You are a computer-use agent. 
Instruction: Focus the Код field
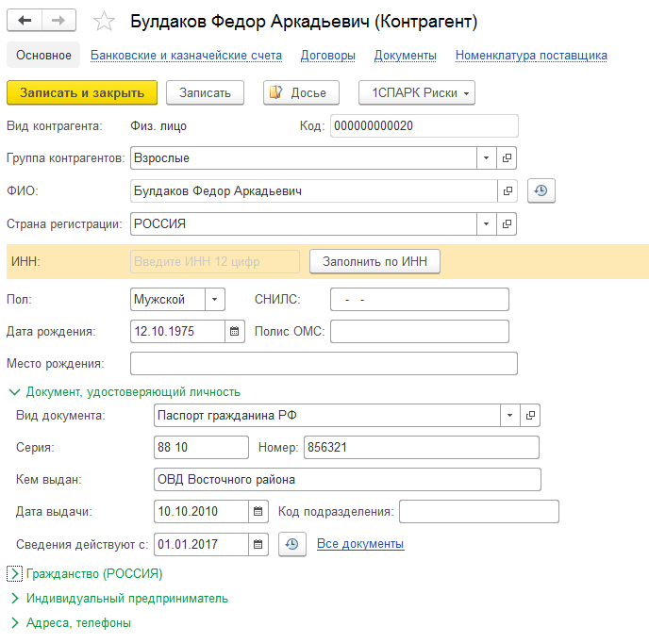[x=424, y=125]
